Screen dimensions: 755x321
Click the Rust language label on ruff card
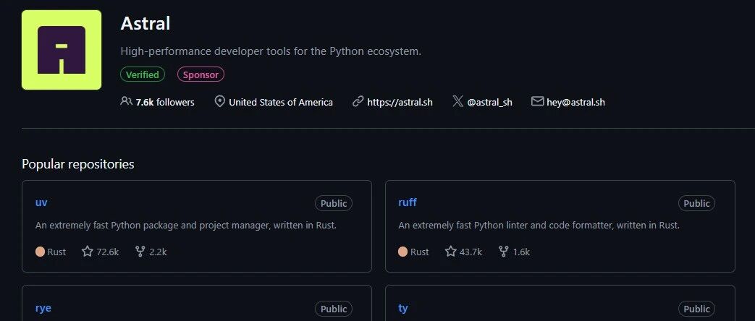(x=420, y=252)
